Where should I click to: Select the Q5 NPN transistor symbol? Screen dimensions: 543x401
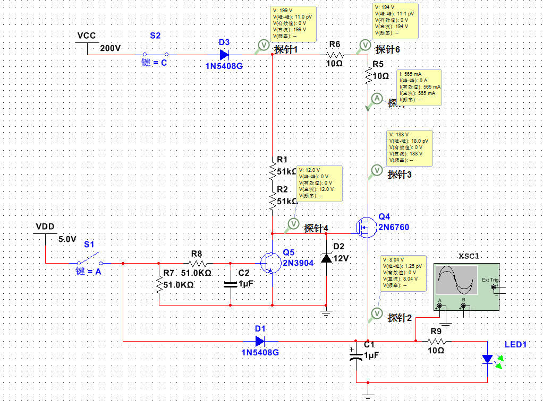[270, 263]
